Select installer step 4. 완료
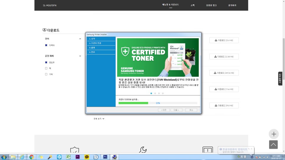 [101, 52]
